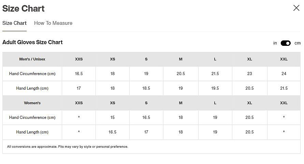Click asterisk for Women's XXS hand circumference
This screenshot has width=304, height=164.
79,117
